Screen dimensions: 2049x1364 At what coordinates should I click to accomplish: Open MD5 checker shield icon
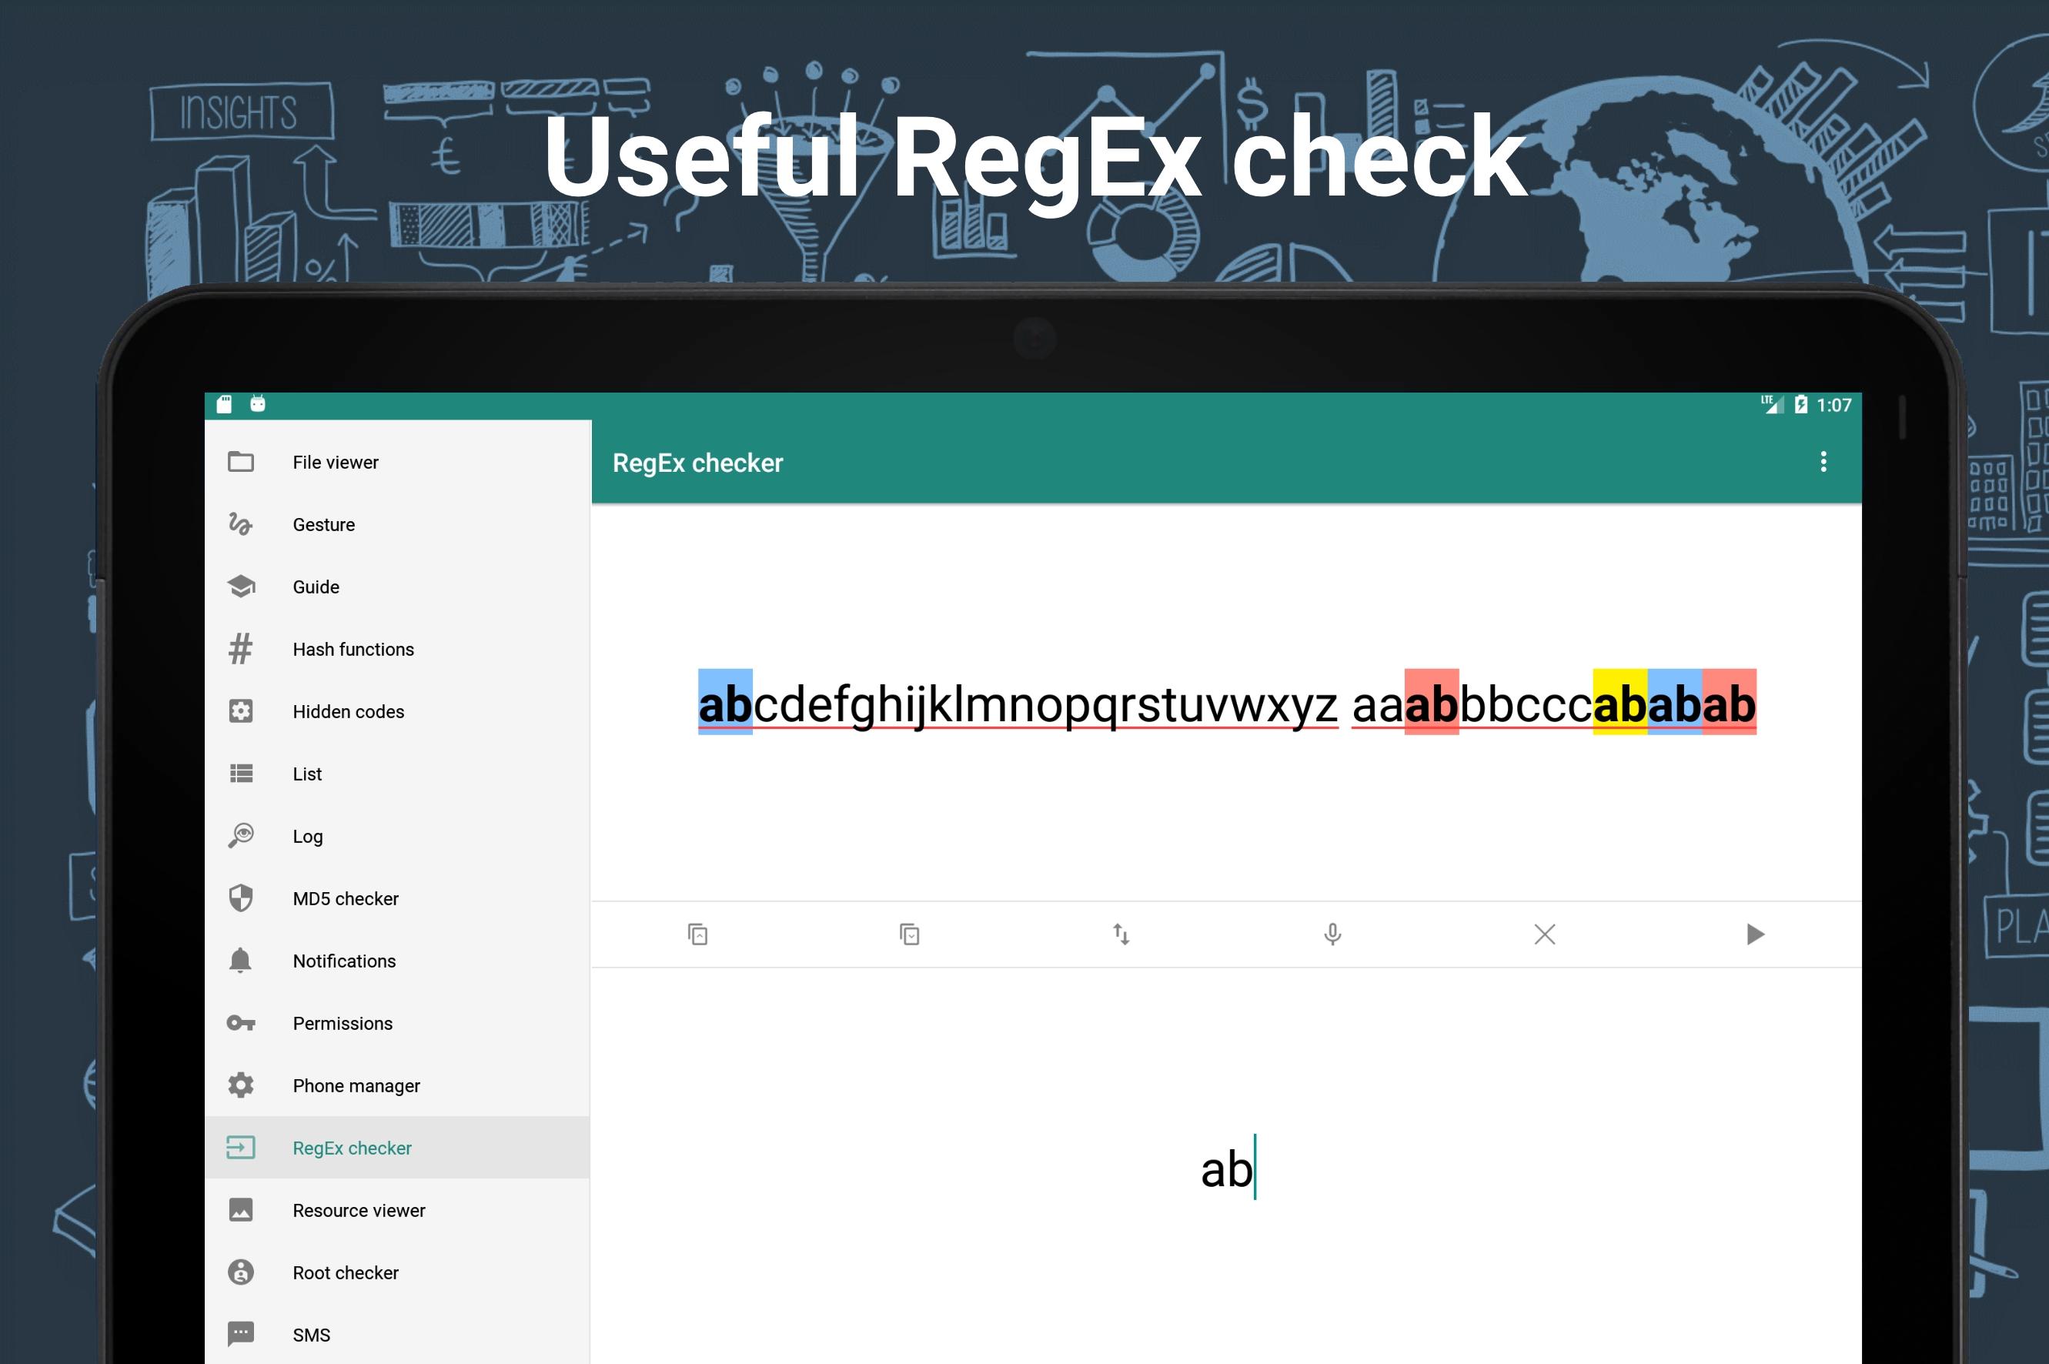click(240, 898)
